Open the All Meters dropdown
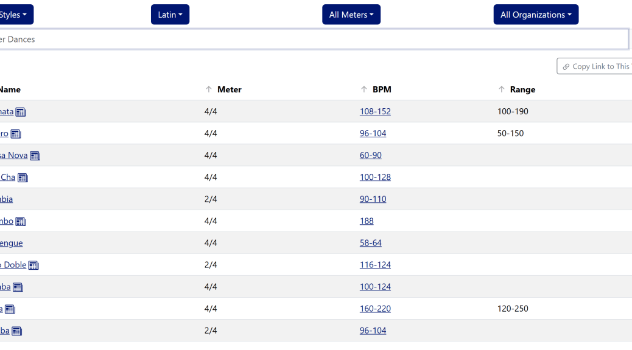The image size is (632, 350). [351, 15]
